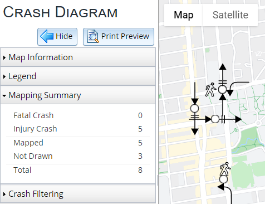Image resolution: width=265 pixels, height=204 pixels.
Task: Click the Hide button
Action: click(x=57, y=37)
